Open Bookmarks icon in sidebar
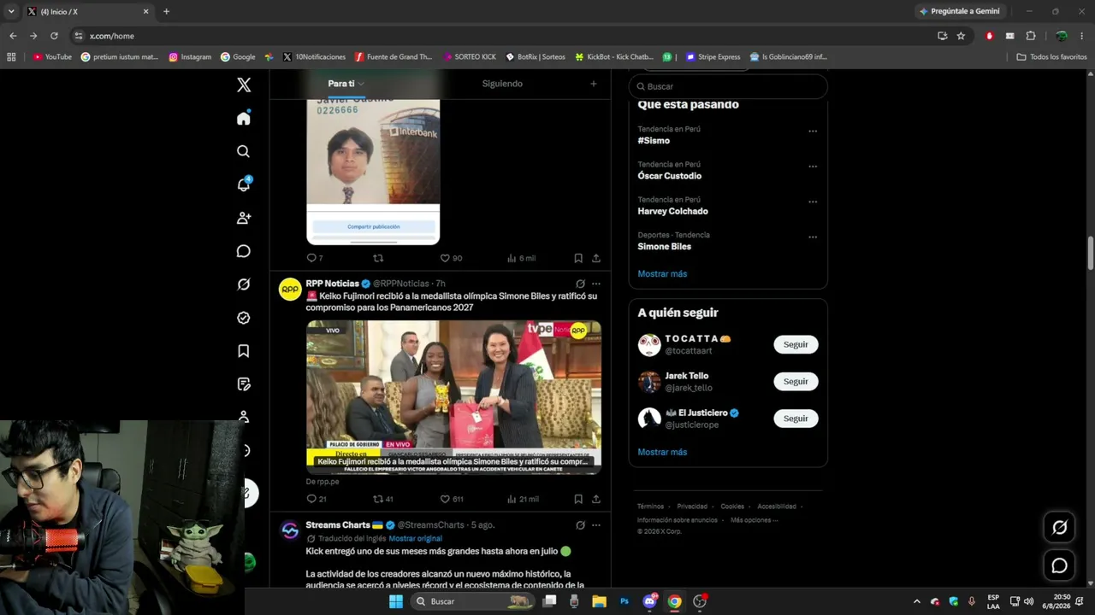Image resolution: width=1095 pixels, height=615 pixels. [x=244, y=351]
